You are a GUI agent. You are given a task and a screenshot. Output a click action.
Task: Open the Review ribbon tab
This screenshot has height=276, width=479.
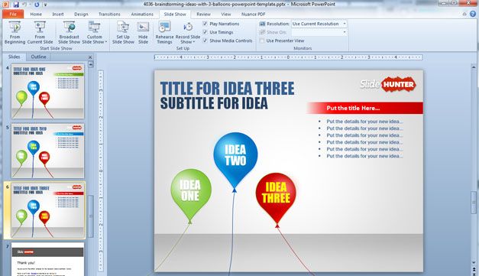(203, 14)
